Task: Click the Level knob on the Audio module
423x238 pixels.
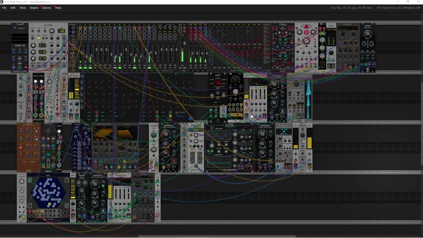Action: (x=331, y=53)
